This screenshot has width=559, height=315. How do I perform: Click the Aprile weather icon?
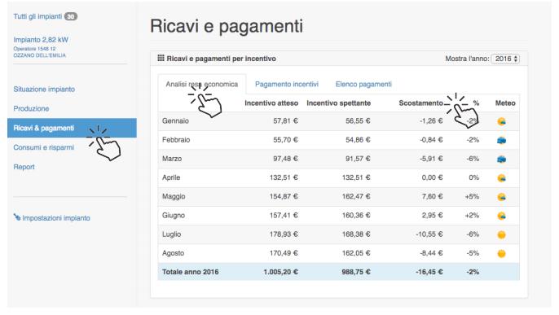pos(501,178)
